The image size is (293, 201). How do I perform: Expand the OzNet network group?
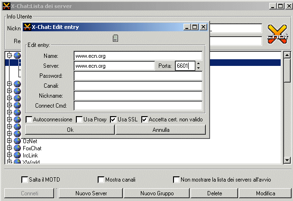pos(9,140)
